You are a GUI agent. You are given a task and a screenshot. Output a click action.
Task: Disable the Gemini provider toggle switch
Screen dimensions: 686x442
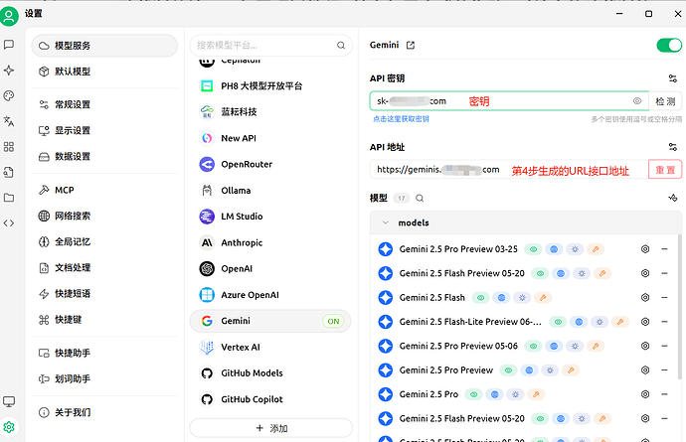[x=669, y=45]
